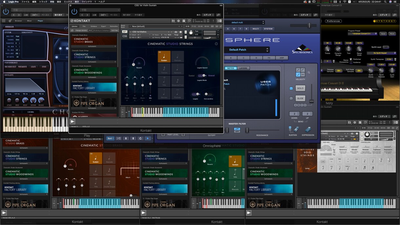Image resolution: width=400 pixels, height=225 pixels.
Task: Expand Kontakt Factory Library Instruments dropdown
Action: [94, 93]
